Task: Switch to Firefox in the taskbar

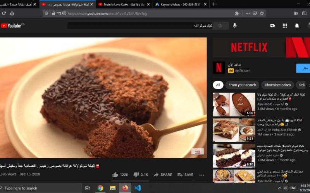Action: (x=125, y=188)
